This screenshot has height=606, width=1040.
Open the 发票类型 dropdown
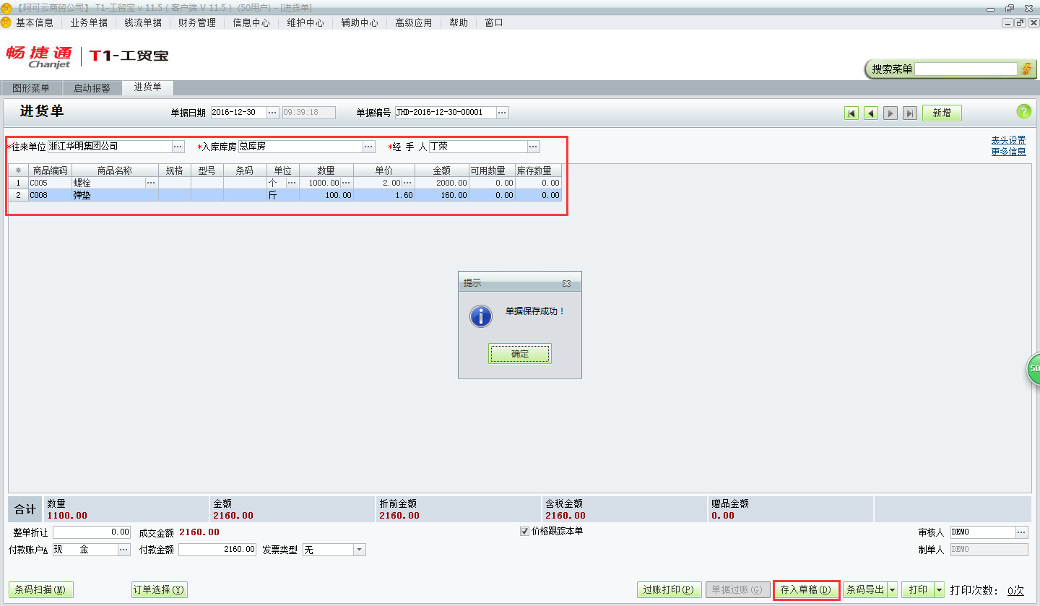[357, 549]
